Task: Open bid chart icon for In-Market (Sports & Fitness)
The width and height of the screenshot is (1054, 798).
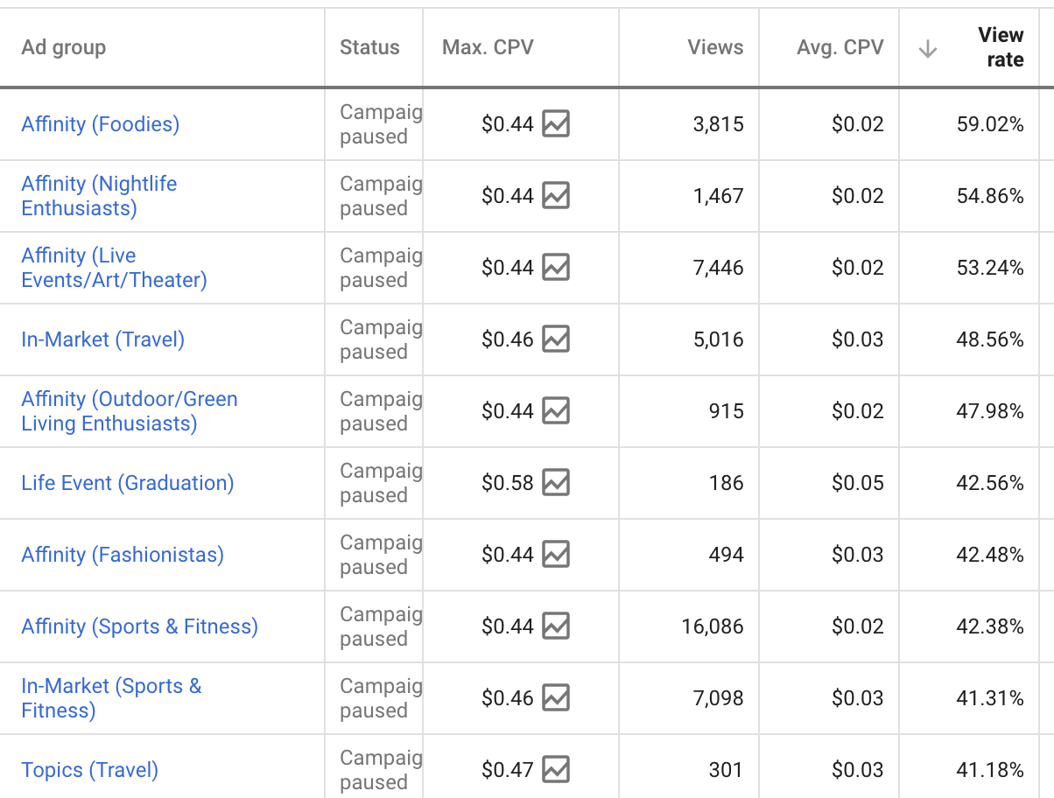Action: (x=556, y=698)
